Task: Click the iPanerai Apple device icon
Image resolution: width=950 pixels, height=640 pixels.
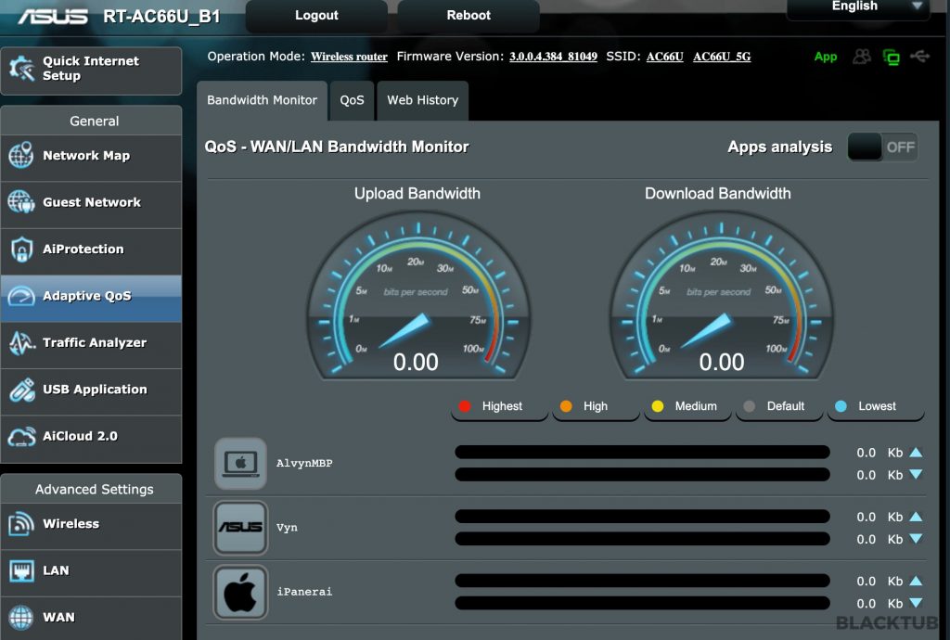Action: [240, 592]
